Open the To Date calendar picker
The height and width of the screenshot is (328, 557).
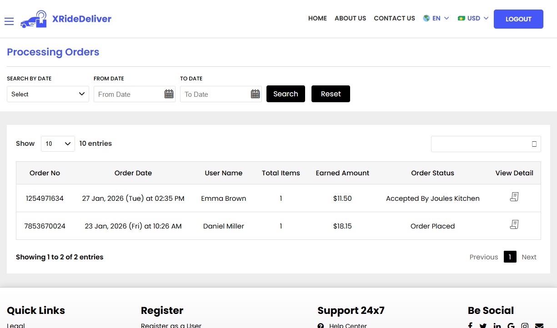click(x=255, y=94)
